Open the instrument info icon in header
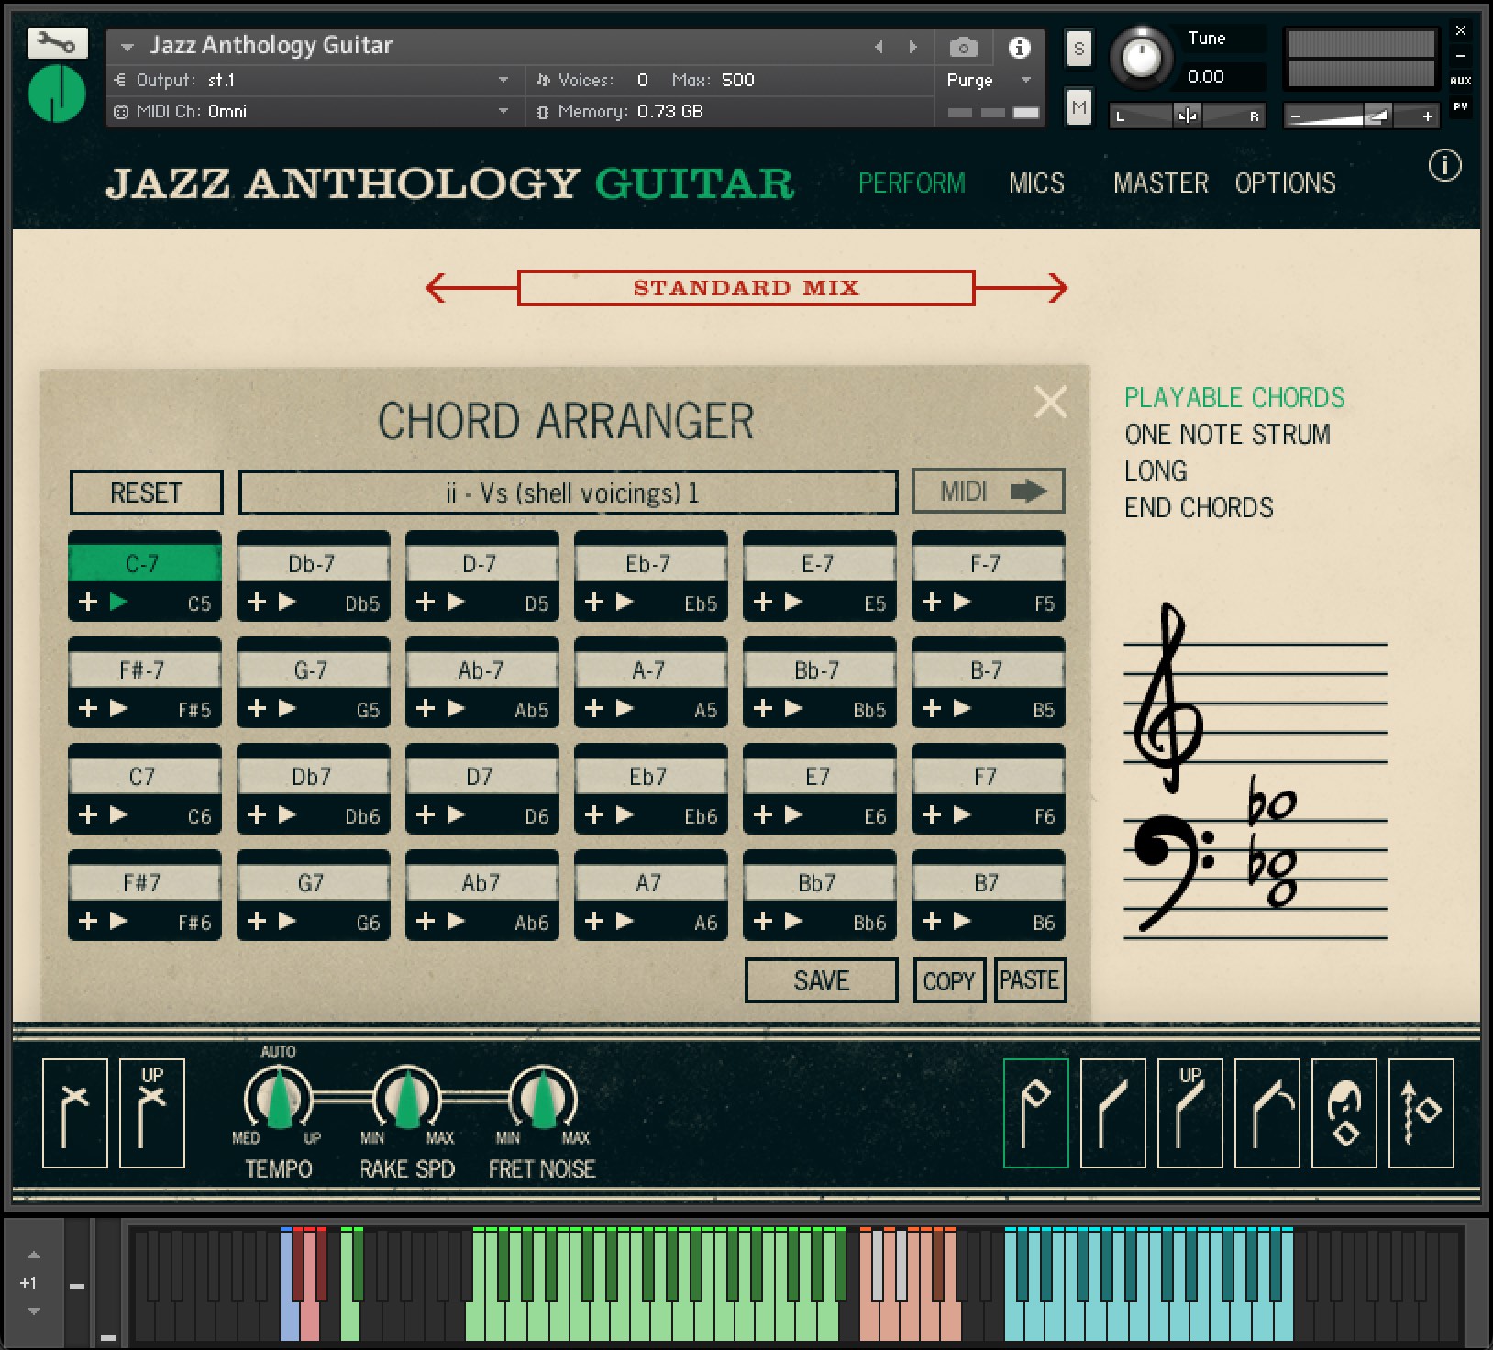This screenshot has width=1493, height=1350. click(x=1019, y=47)
